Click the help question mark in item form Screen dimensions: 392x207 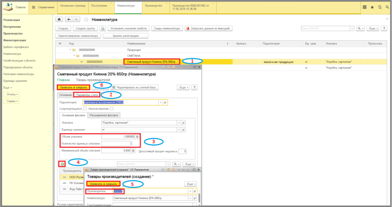[194, 87]
